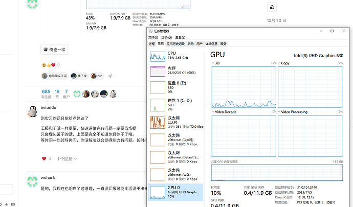
Task: Select the vEthernet (Default S...) adapter item
Action: pyautogui.click(x=175, y=157)
